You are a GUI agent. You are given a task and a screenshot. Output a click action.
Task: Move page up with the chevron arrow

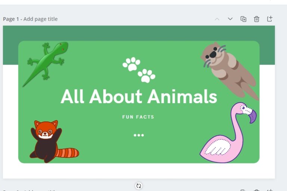(217, 19)
